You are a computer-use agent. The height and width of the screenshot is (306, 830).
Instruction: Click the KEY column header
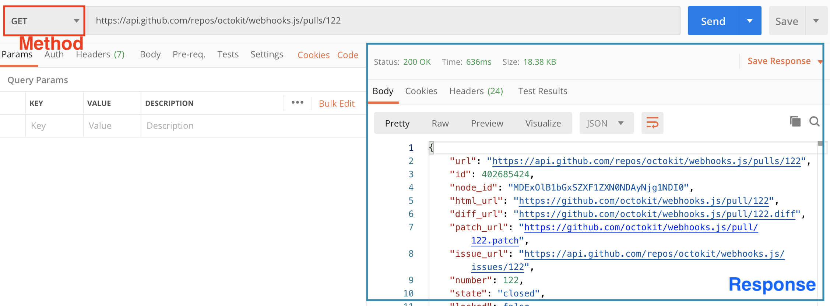(x=36, y=103)
